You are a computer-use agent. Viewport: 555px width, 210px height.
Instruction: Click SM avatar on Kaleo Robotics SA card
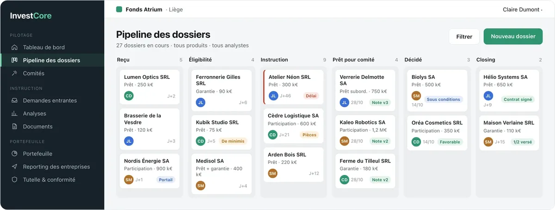(x=344, y=141)
